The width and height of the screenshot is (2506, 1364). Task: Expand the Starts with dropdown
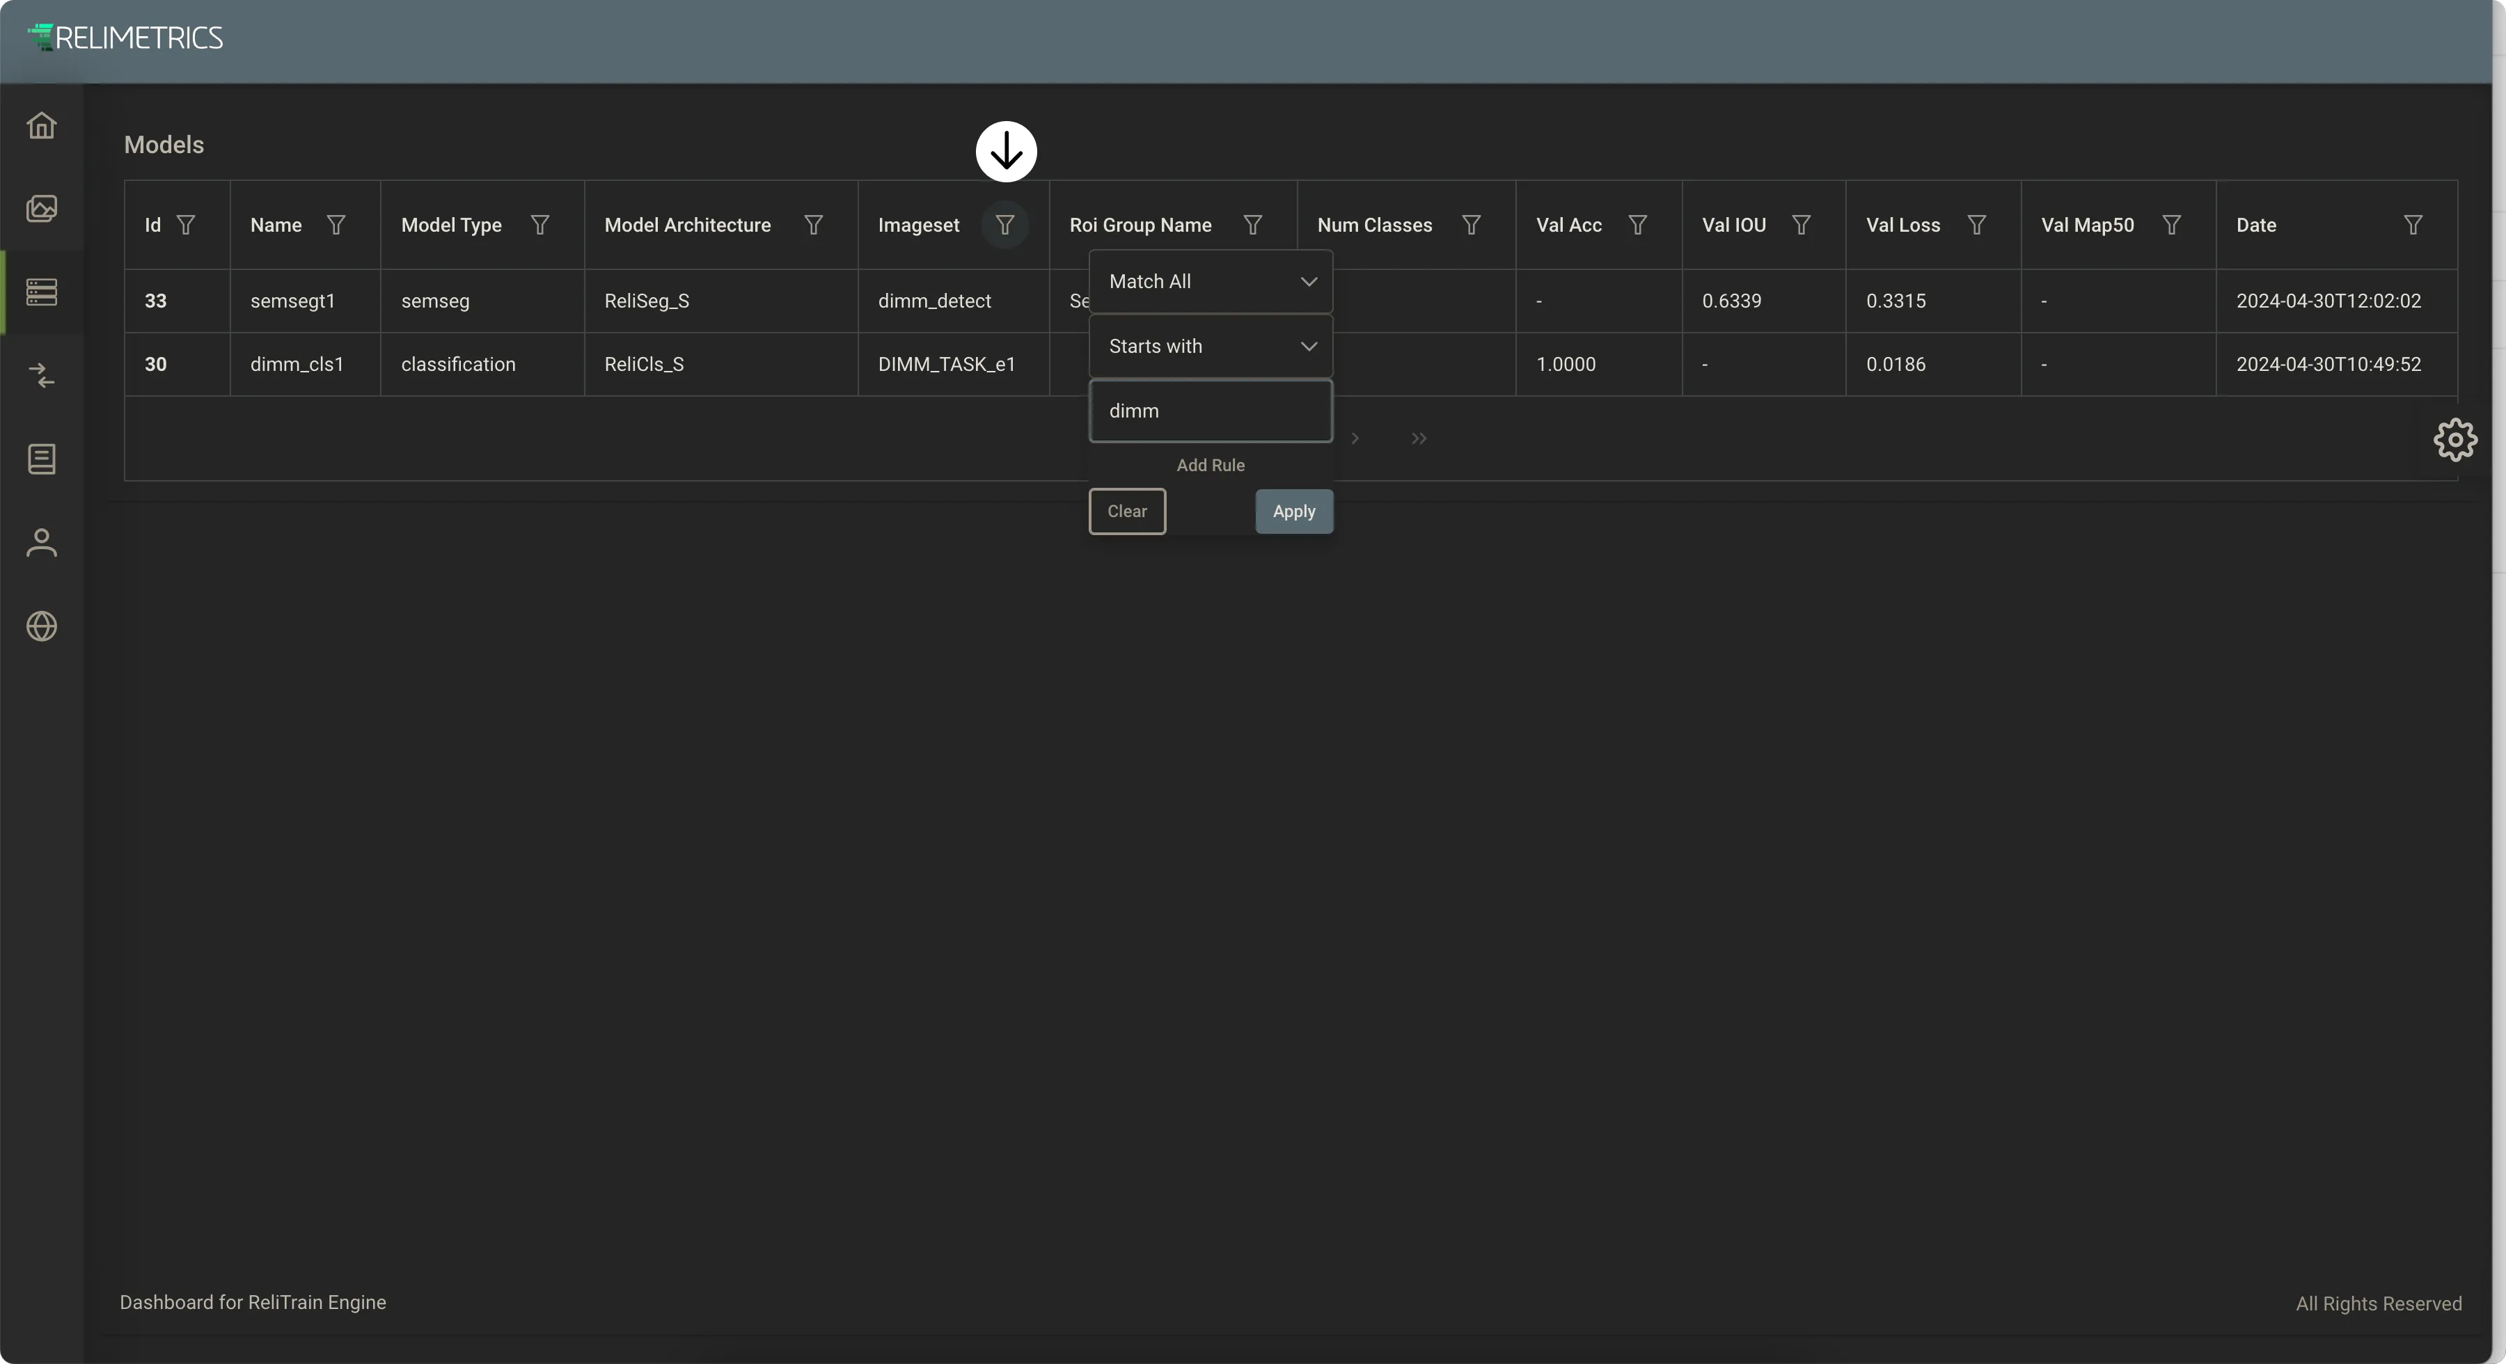pos(1211,347)
